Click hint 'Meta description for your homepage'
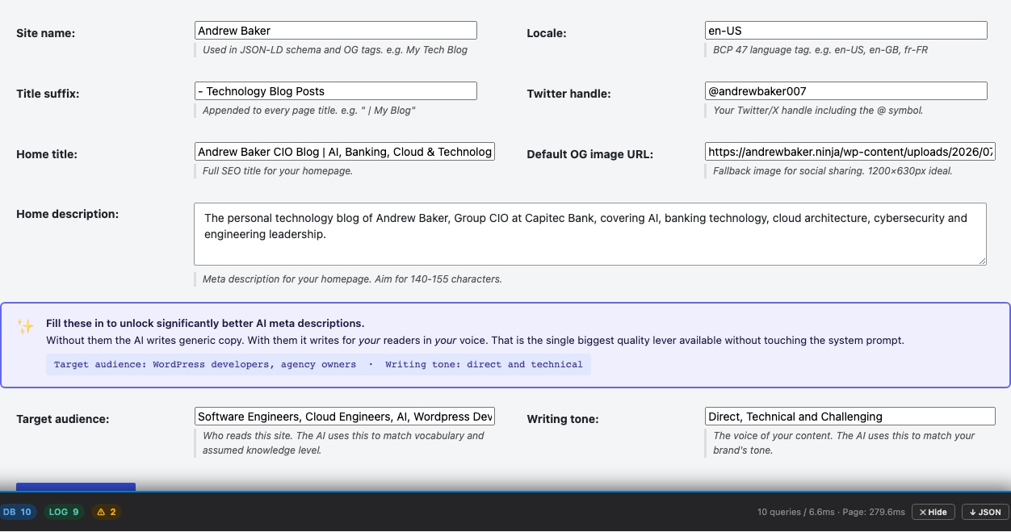The height and width of the screenshot is (532, 1011). (352, 279)
